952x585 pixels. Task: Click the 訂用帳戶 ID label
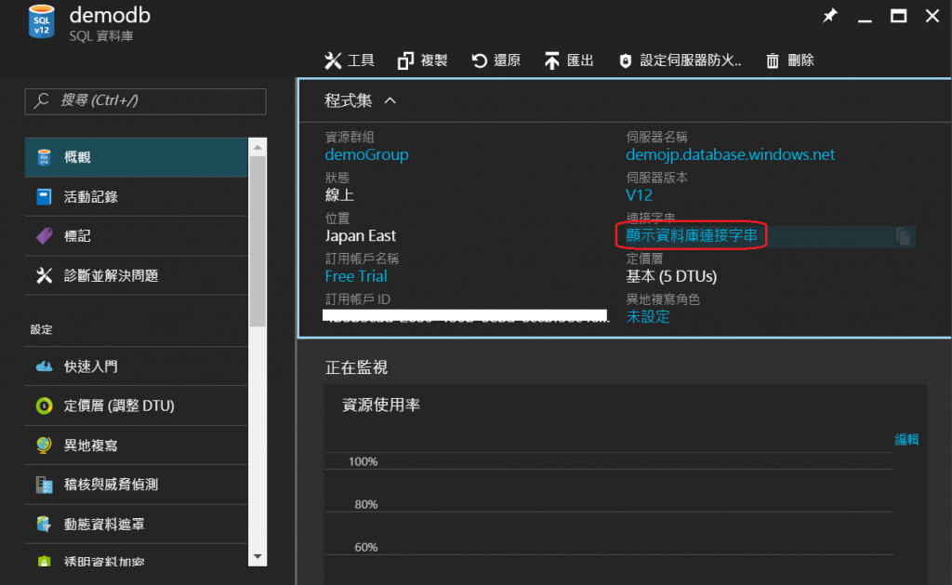point(358,299)
